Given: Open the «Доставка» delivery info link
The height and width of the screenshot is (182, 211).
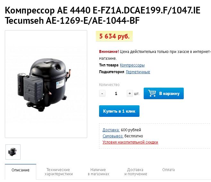Looking at the screenshot, I should click(111, 130).
